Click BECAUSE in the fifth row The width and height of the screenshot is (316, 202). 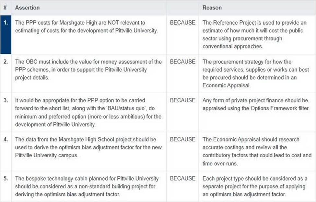click(x=182, y=178)
